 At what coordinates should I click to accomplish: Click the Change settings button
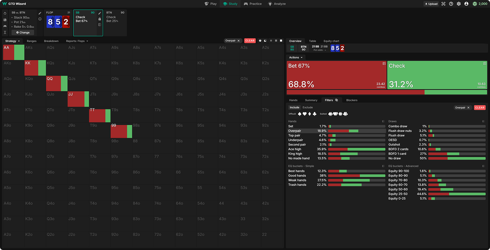(x=23, y=33)
